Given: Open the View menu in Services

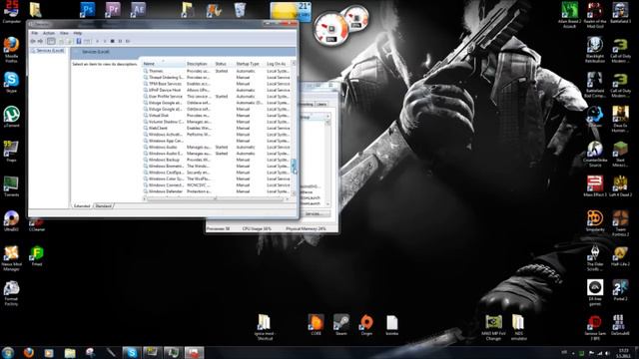Looking at the screenshot, I should point(64,33).
